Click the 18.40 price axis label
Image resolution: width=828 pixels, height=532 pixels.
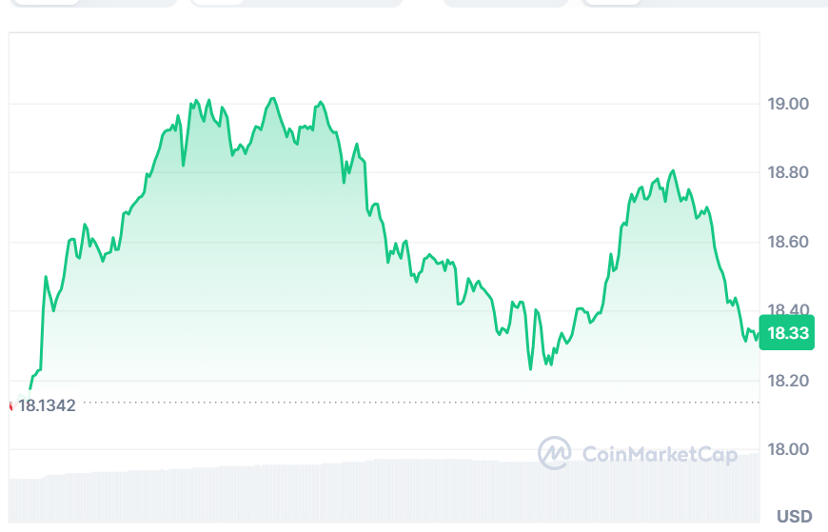(x=788, y=311)
